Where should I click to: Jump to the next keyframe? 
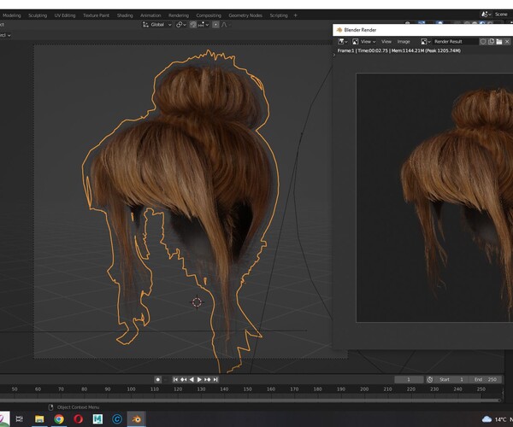208,379
